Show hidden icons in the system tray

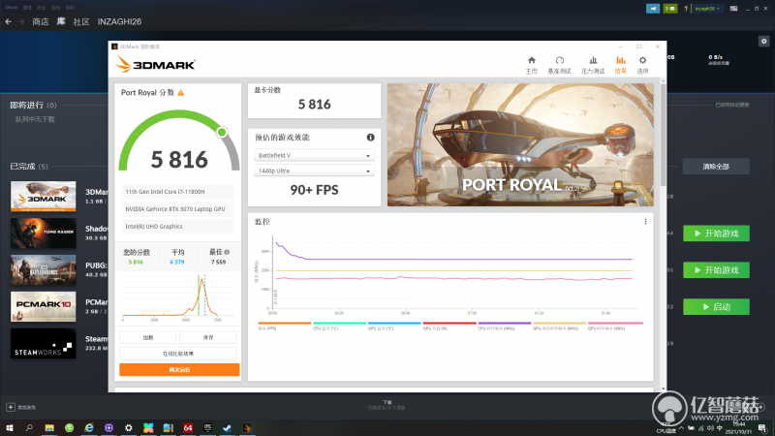682,428
